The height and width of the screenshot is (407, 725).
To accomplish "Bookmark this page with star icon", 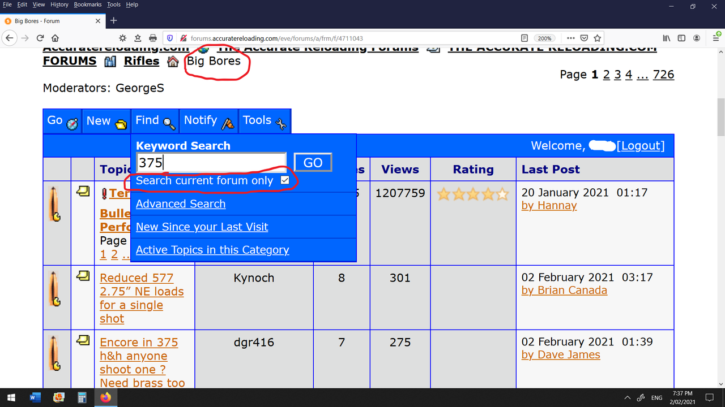I will point(598,38).
